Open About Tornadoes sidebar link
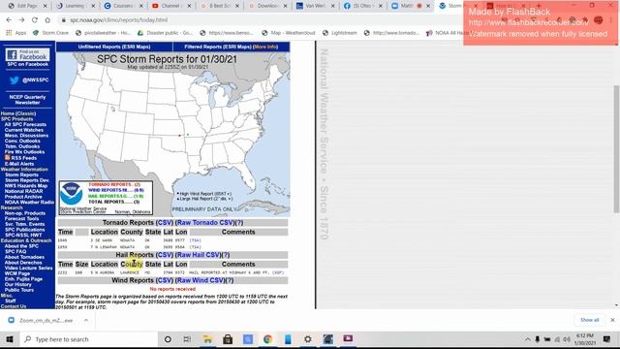Viewport: 620px width, 349px height. (24, 257)
